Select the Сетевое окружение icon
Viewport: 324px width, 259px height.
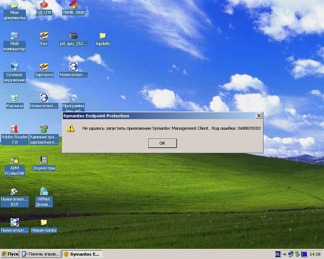click(x=14, y=73)
